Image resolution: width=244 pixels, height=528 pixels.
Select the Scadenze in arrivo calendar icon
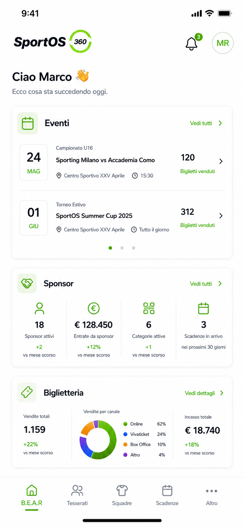click(203, 308)
